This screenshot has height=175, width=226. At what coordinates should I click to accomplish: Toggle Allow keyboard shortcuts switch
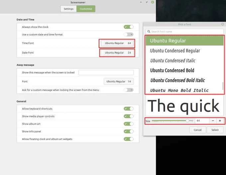click(x=129, y=109)
